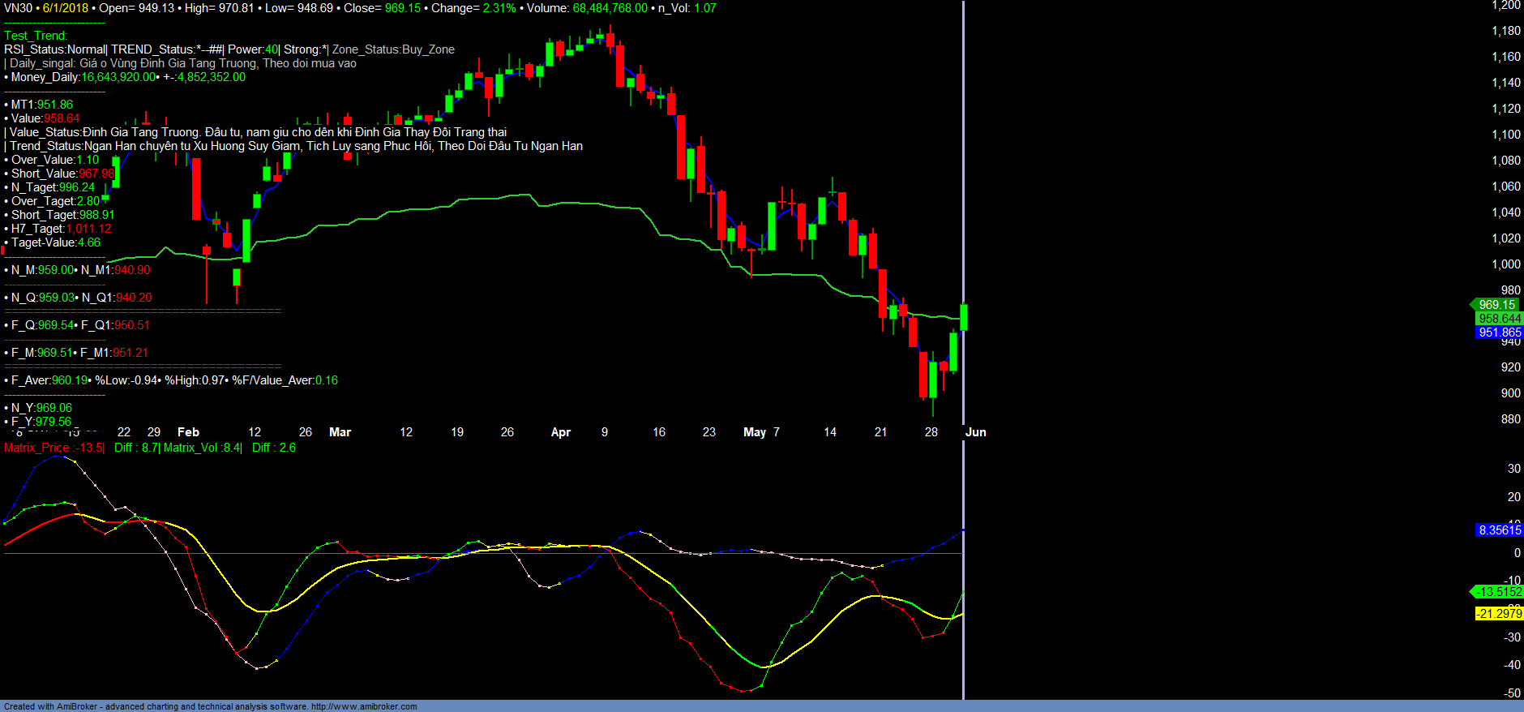Click the blue 951.865 price axis label

[1499, 332]
